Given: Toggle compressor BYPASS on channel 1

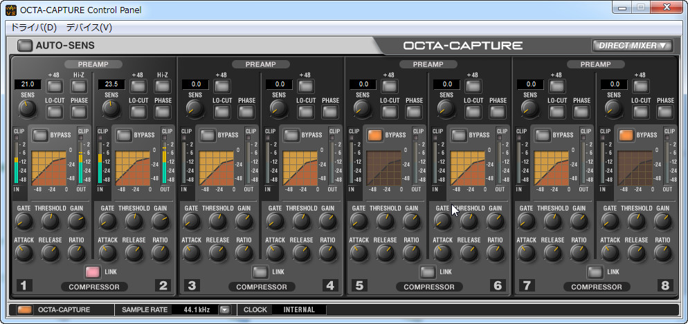Looking at the screenshot, I should pyautogui.click(x=40, y=135).
